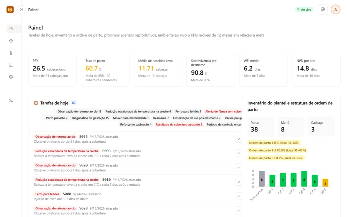Open the balance scale sidebar icon

(11, 77)
